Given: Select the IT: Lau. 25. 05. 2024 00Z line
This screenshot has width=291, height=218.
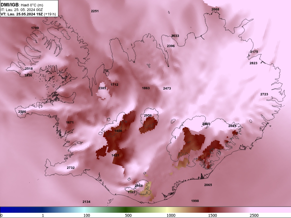Looking at the screenshot, I should [x=22, y=10].
